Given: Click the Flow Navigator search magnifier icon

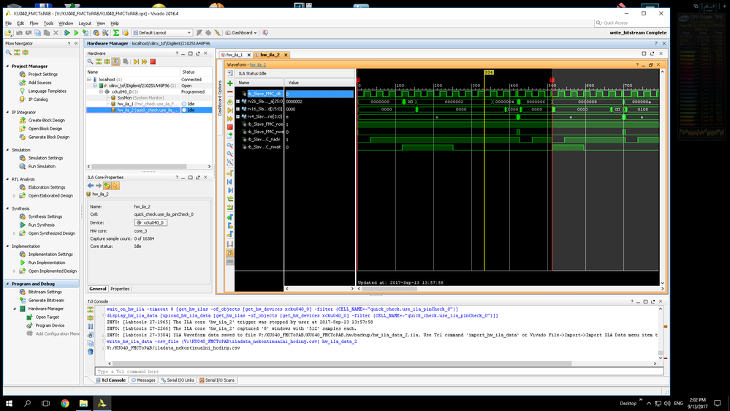Looking at the screenshot, I should click(8, 52).
